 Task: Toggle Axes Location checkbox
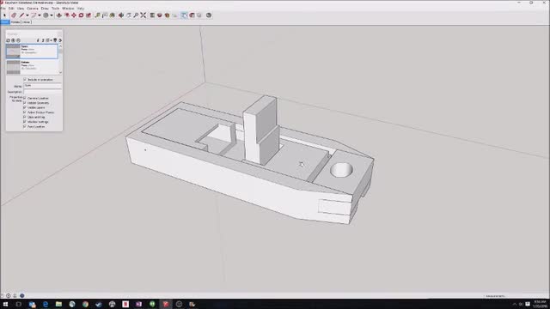point(25,126)
